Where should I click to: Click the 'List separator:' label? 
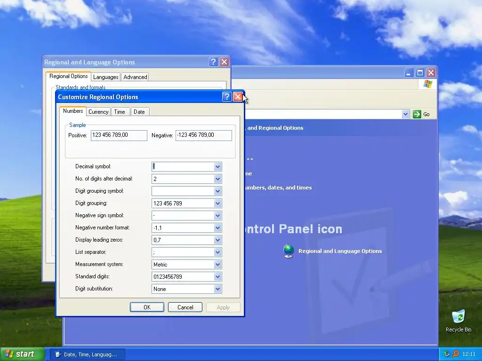point(91,252)
